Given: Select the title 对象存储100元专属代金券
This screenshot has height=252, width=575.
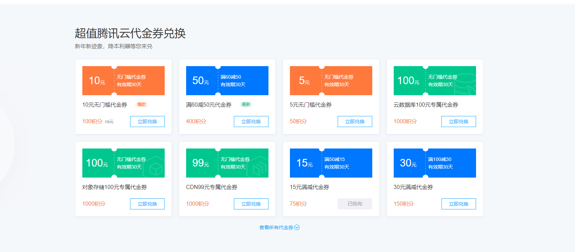Looking at the screenshot, I should [x=115, y=187].
